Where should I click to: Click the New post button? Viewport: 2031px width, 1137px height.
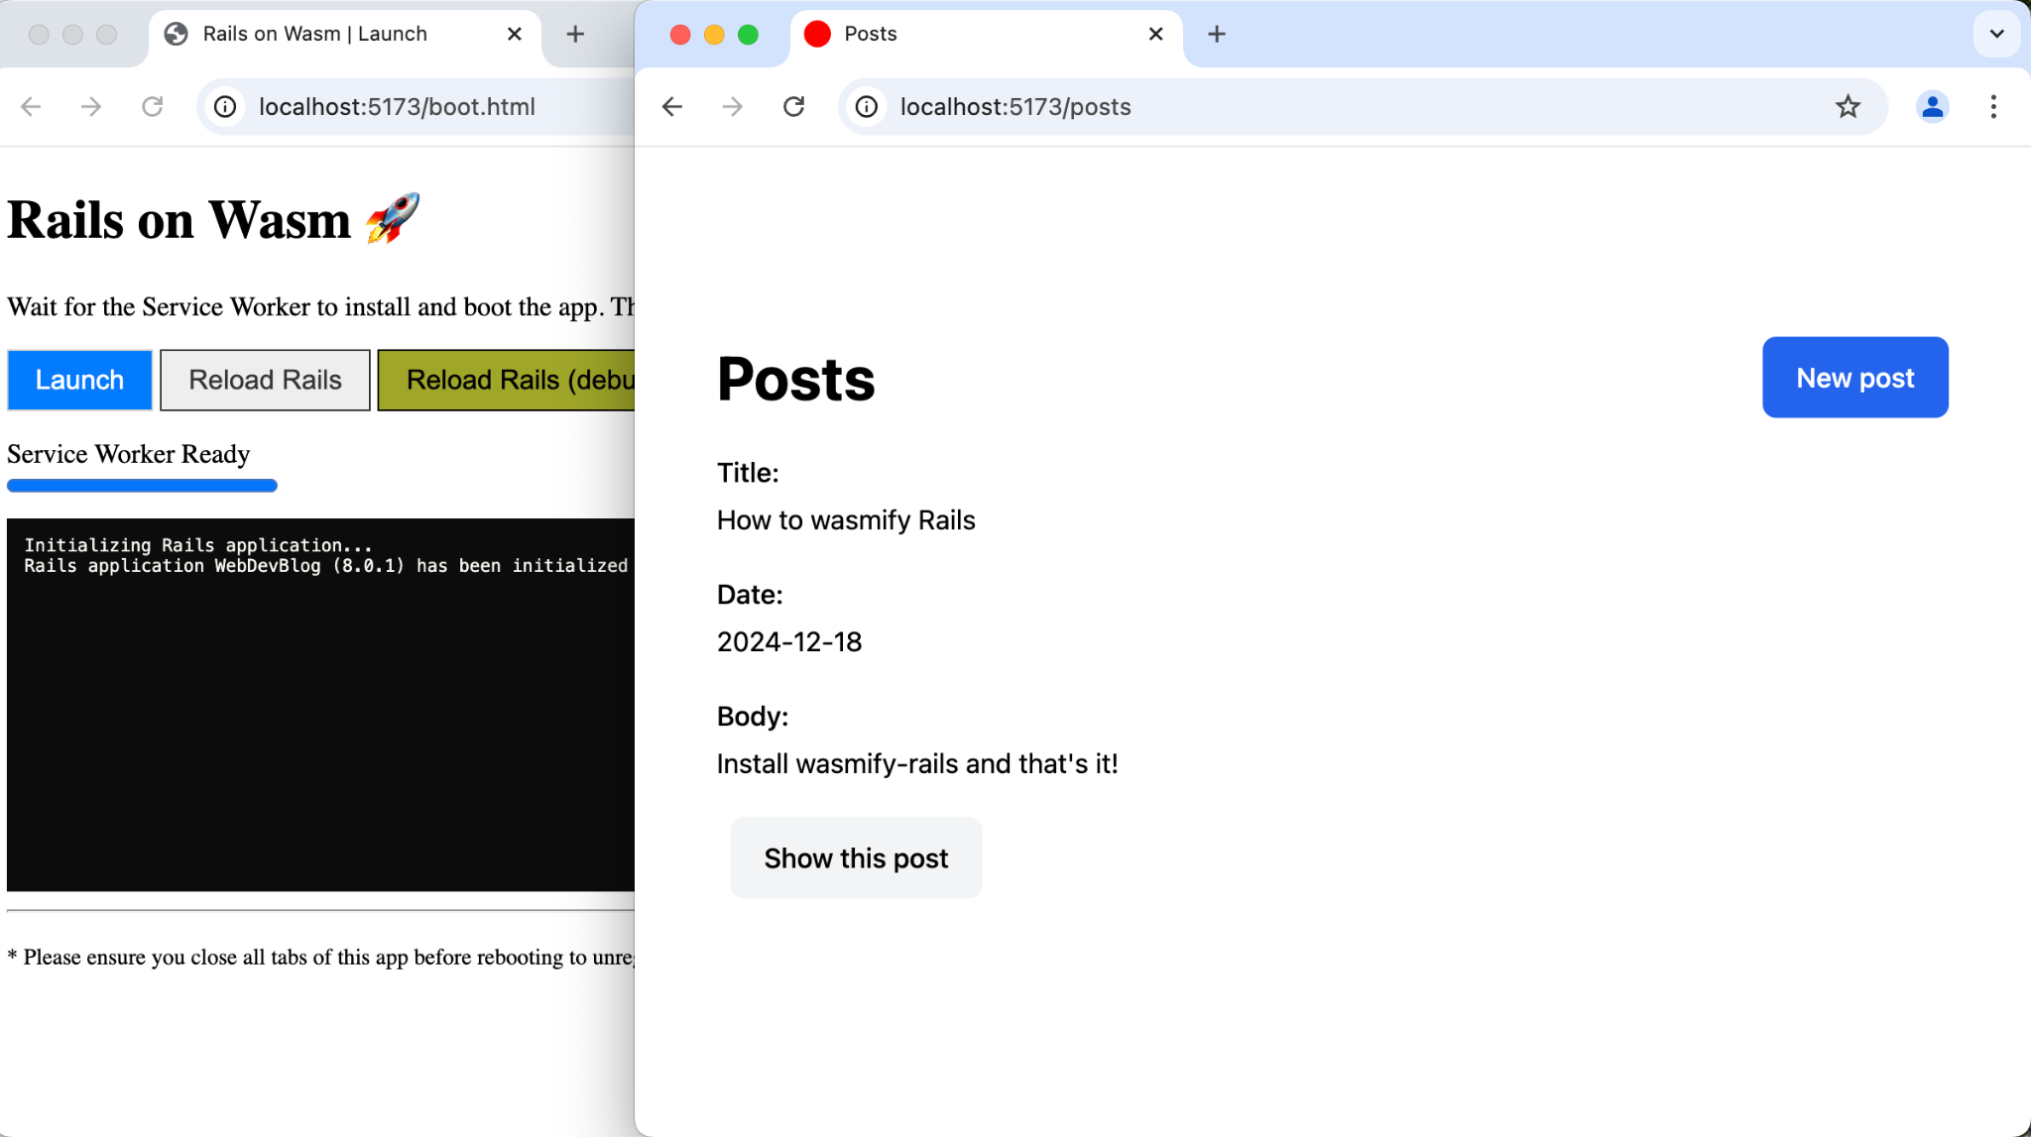pyautogui.click(x=1853, y=378)
